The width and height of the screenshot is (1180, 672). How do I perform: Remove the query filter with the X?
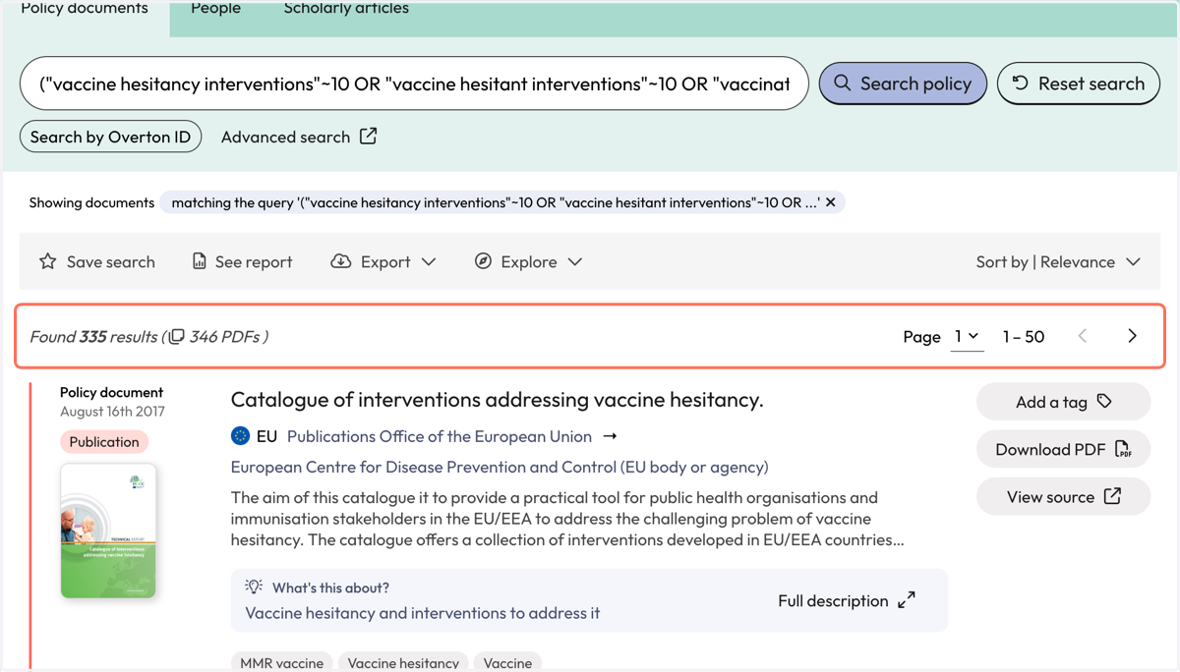click(831, 202)
